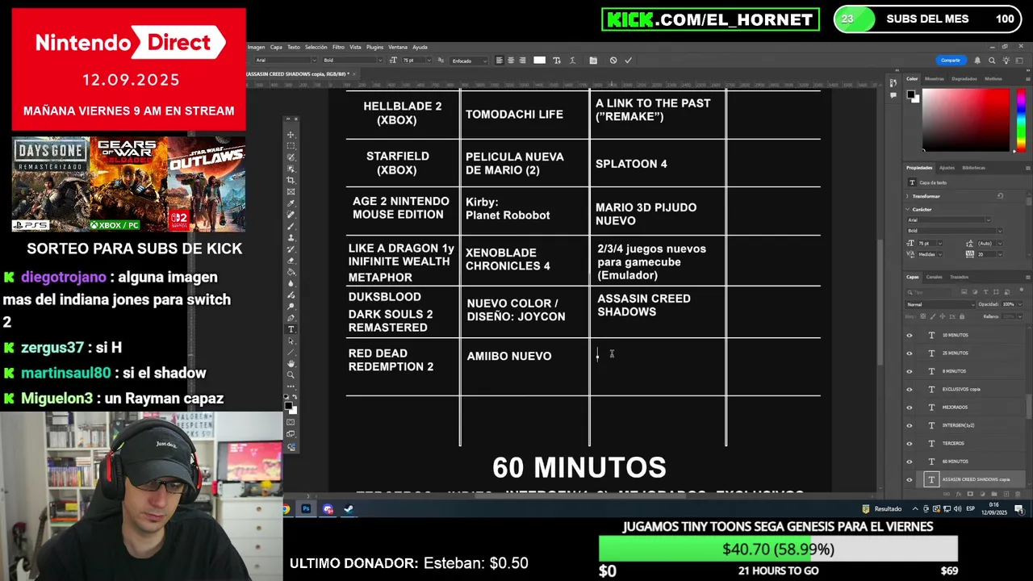Open the Imagen menu

tap(257, 47)
